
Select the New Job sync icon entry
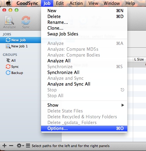(8, 40)
